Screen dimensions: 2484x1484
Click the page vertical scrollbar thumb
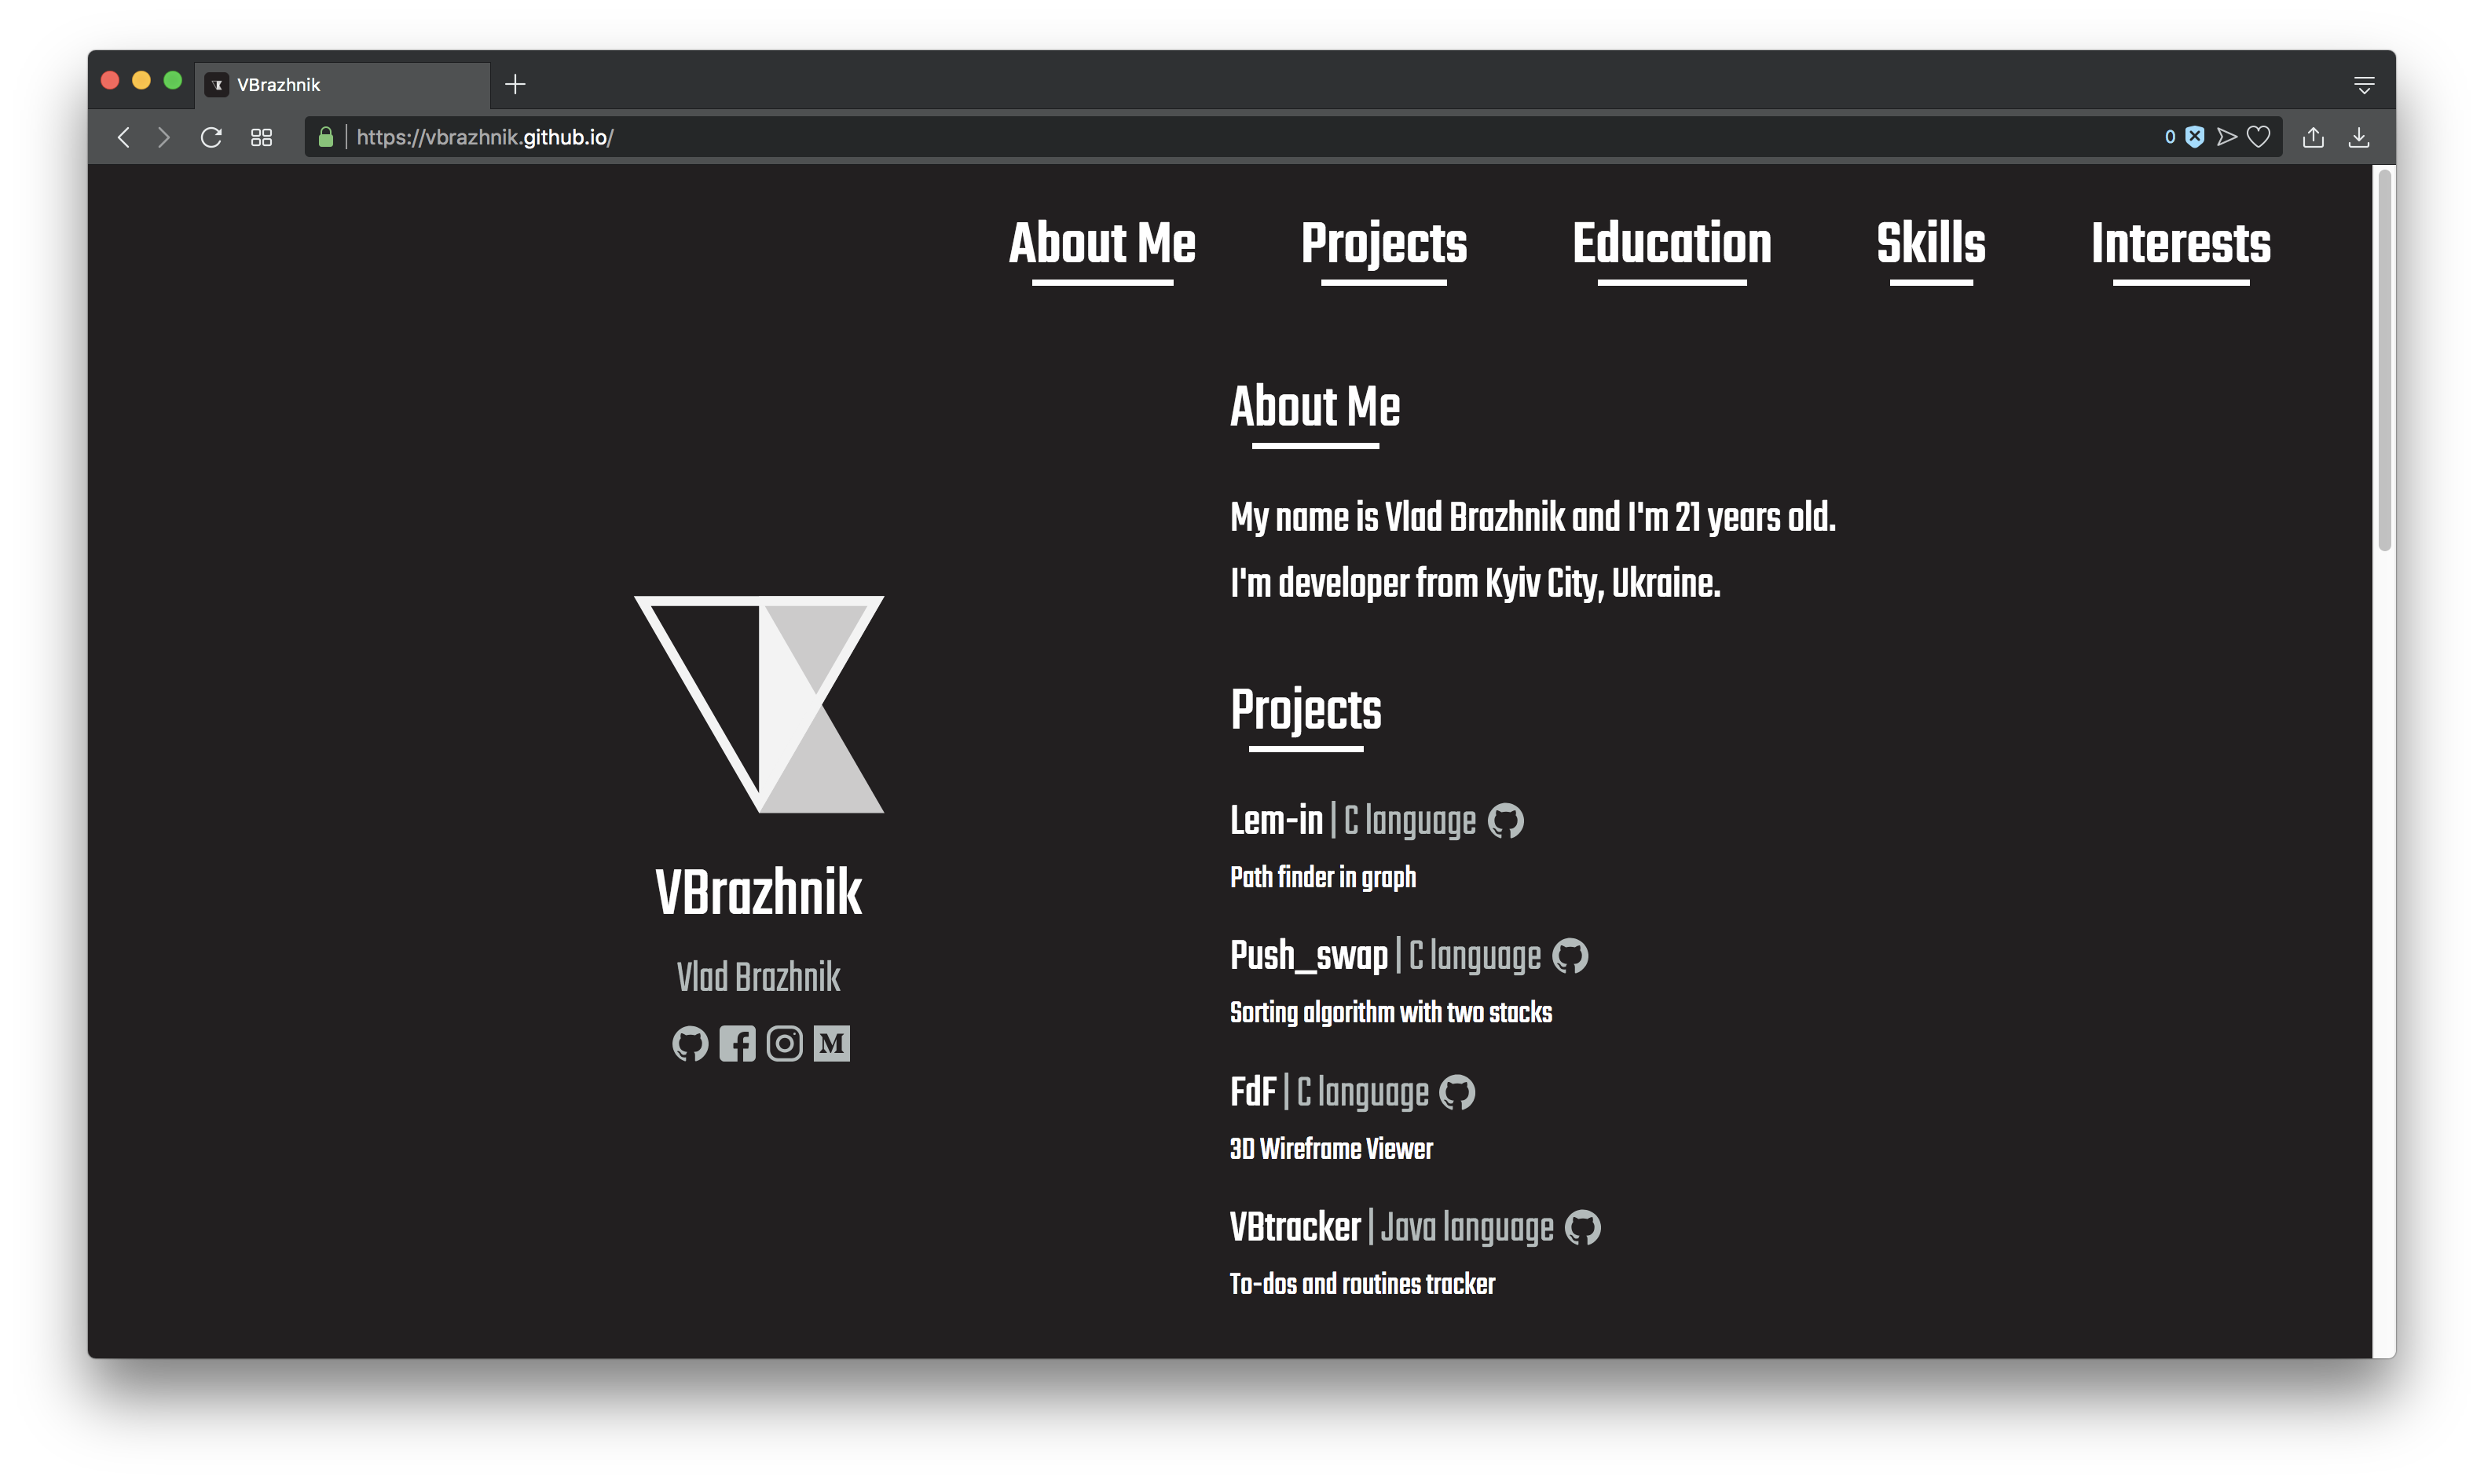2384,360
